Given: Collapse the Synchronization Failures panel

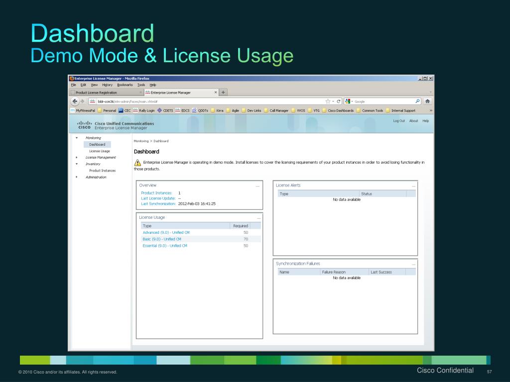Looking at the screenshot, I should click(x=413, y=265).
